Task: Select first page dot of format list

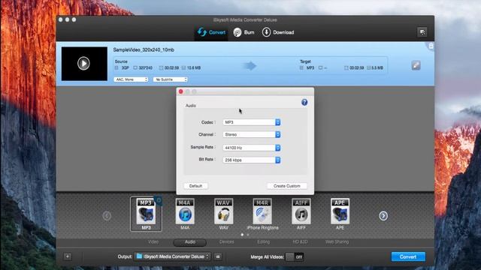Action: tap(242, 235)
